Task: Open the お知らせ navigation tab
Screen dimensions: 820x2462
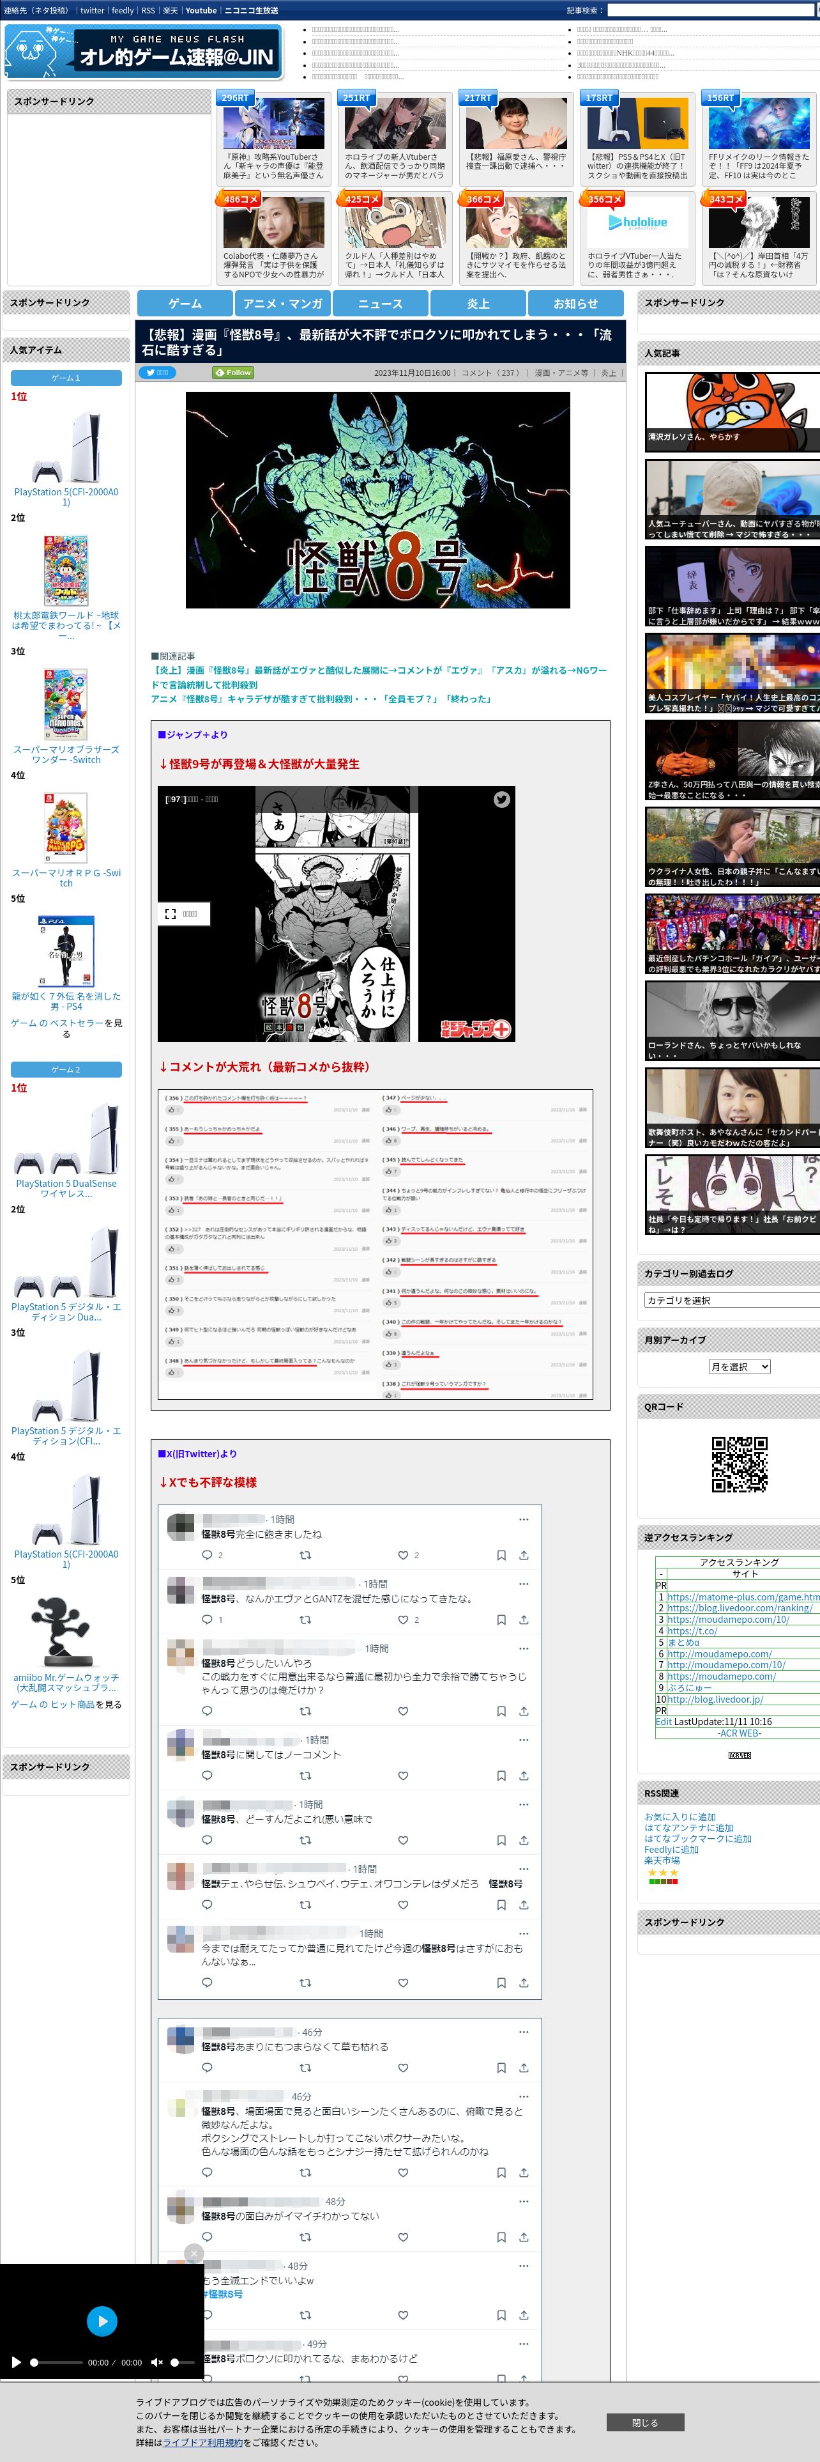Action: 575,303
